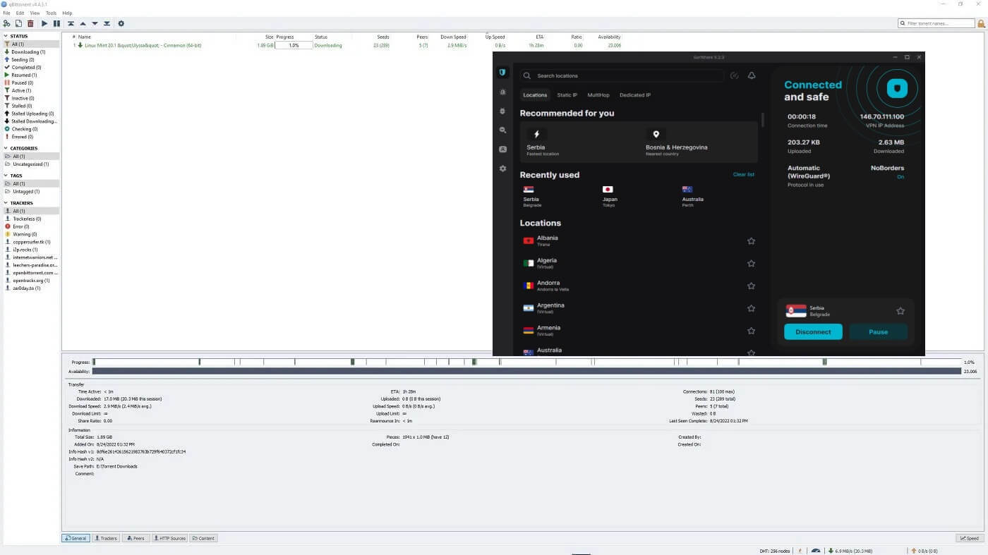The width and height of the screenshot is (988, 555).
Task: Click the Disconnect button
Action: pos(813,332)
